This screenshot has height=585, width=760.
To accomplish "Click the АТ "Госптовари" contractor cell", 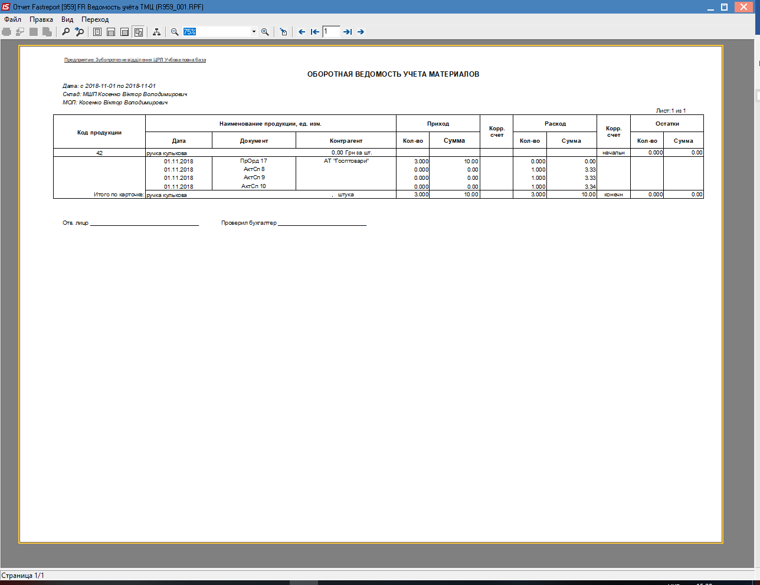I will tap(346, 161).
